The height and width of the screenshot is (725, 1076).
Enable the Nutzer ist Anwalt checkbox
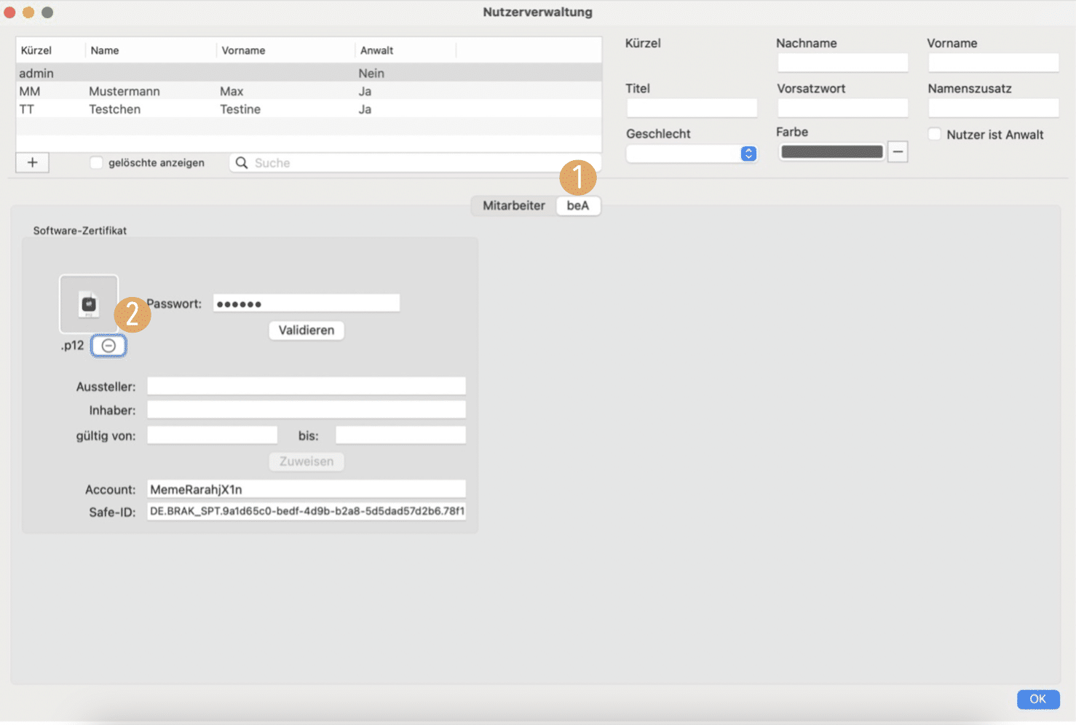point(935,134)
